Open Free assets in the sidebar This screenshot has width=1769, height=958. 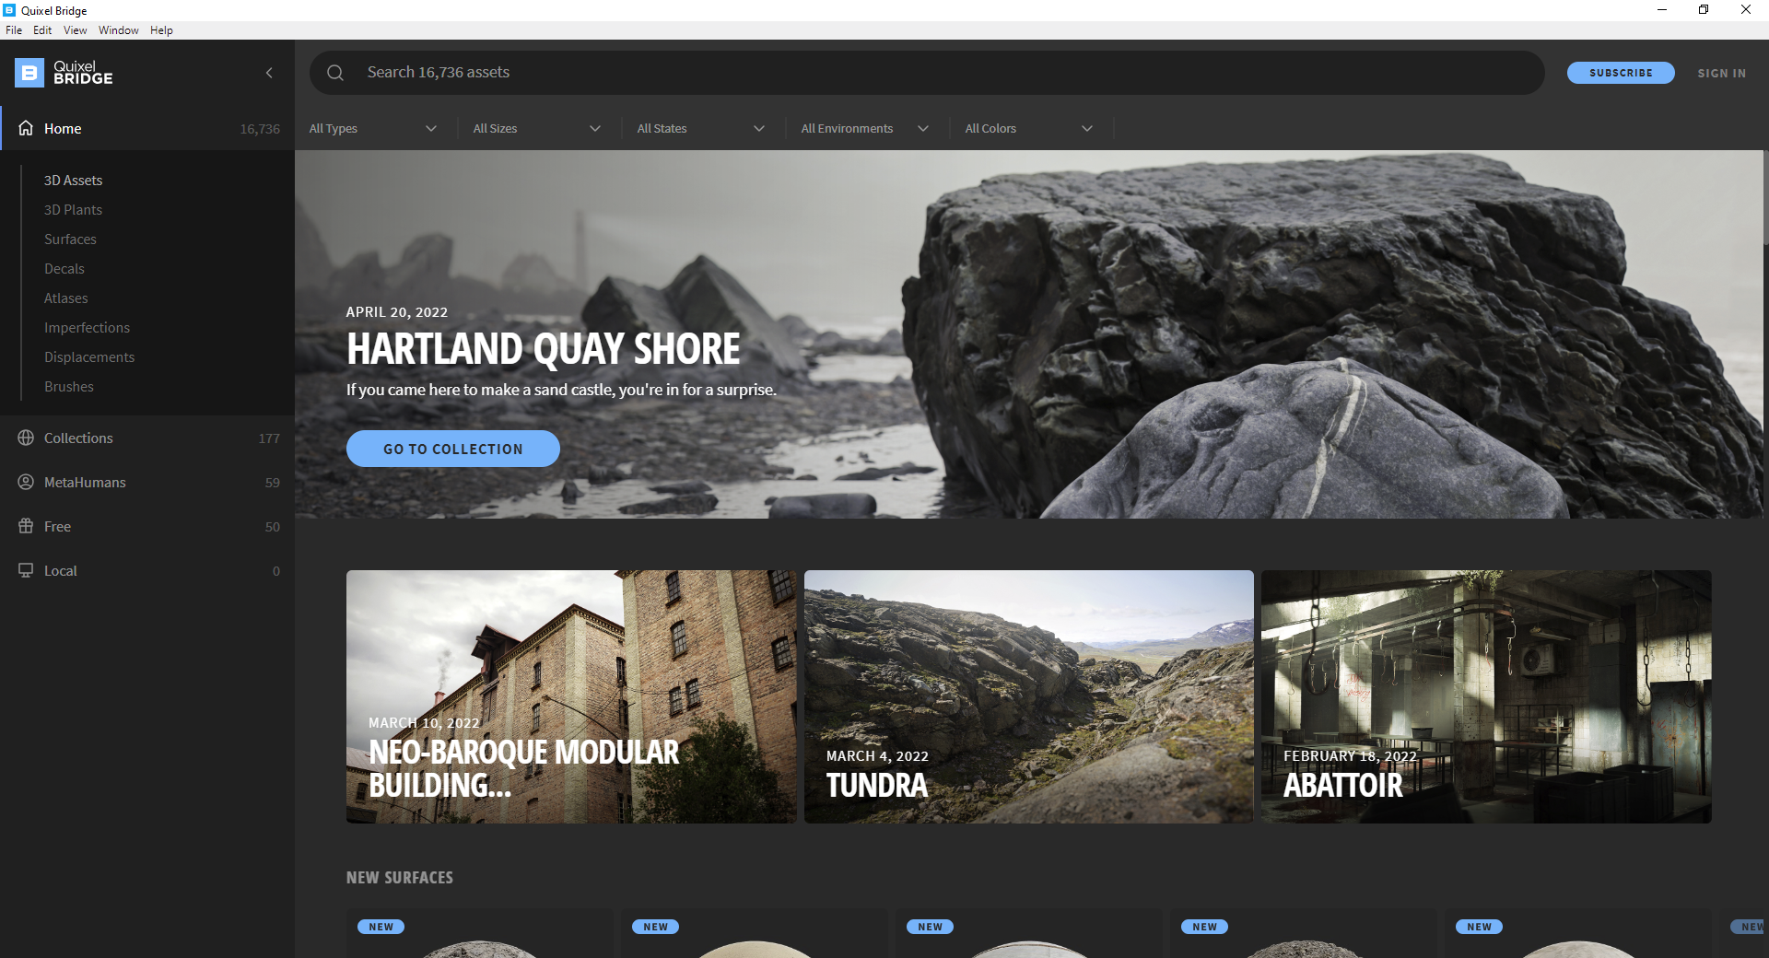click(x=147, y=526)
